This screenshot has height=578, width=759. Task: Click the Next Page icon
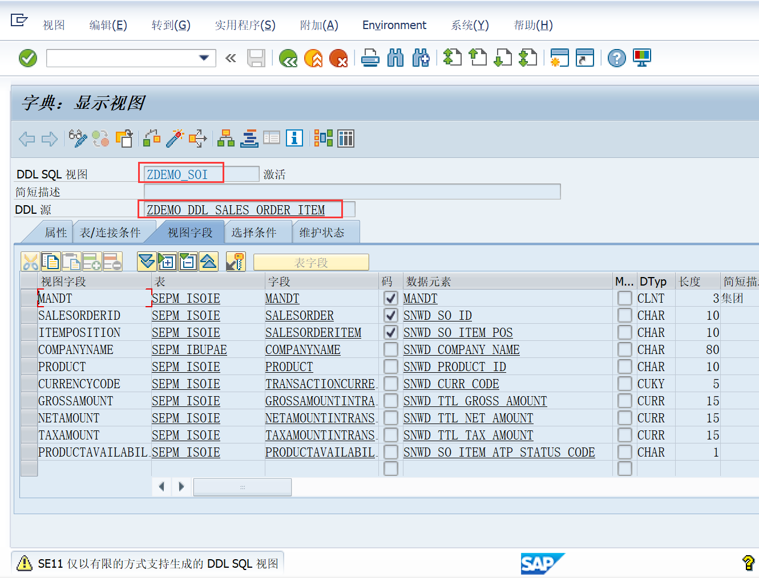click(x=503, y=58)
